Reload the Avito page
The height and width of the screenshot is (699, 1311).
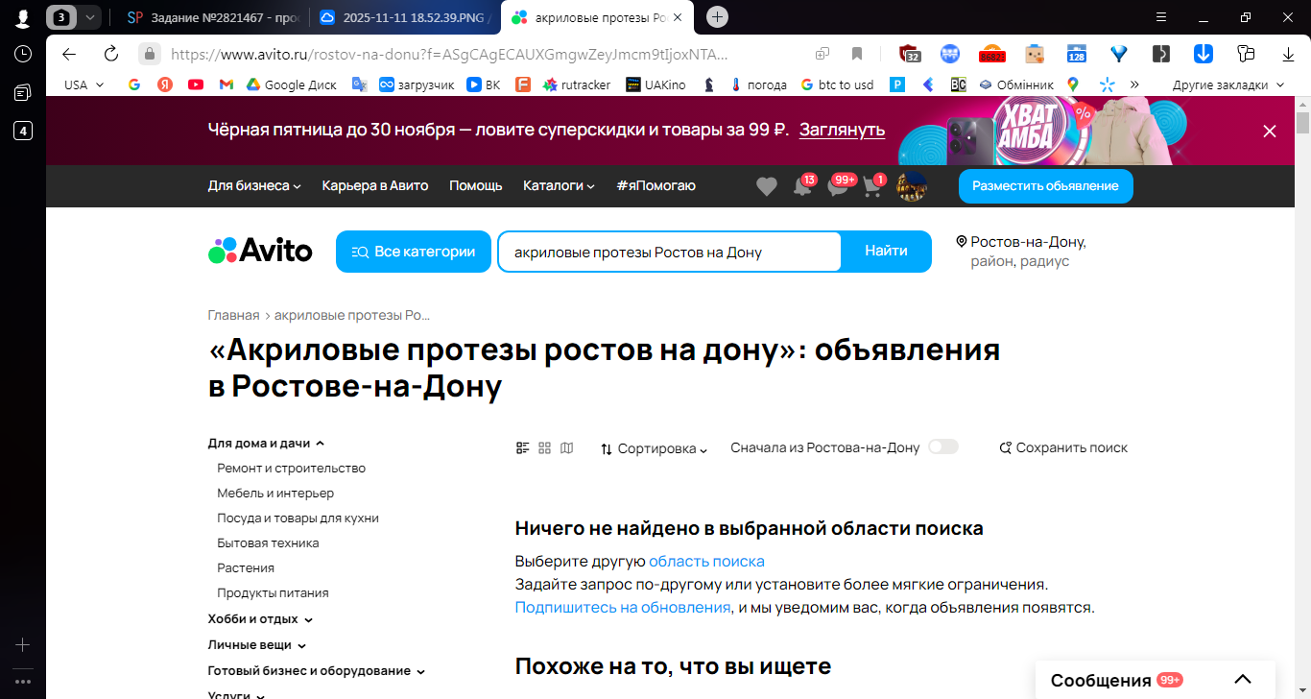pos(110,54)
